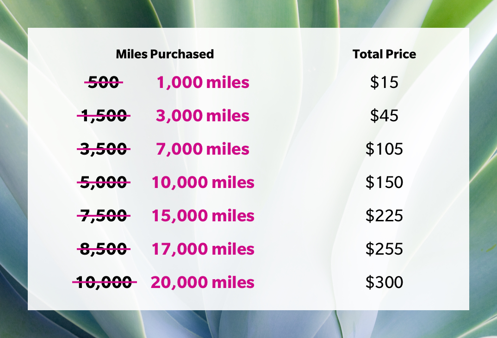Click the $105 price
The image size is (497, 338).
[x=384, y=149]
